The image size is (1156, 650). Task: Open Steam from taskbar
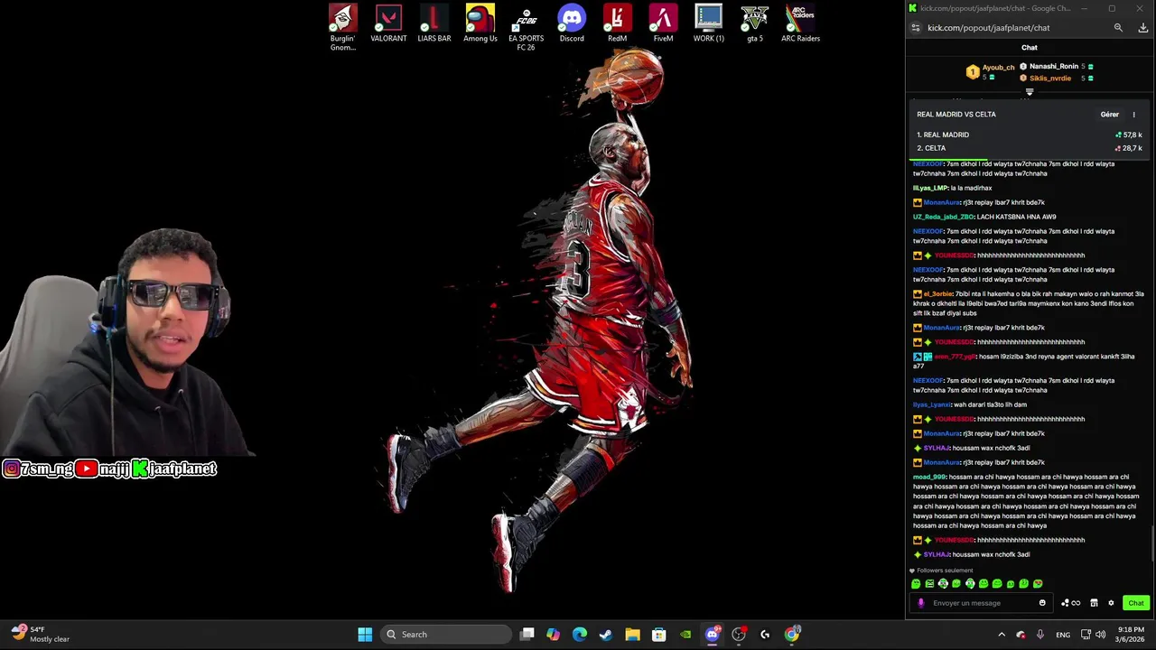605,635
